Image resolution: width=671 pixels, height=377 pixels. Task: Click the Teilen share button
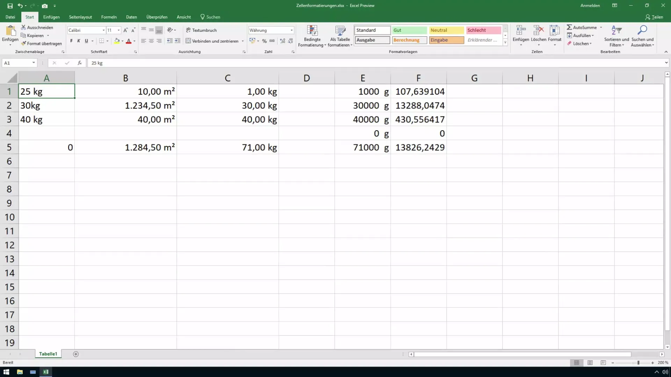(x=654, y=17)
